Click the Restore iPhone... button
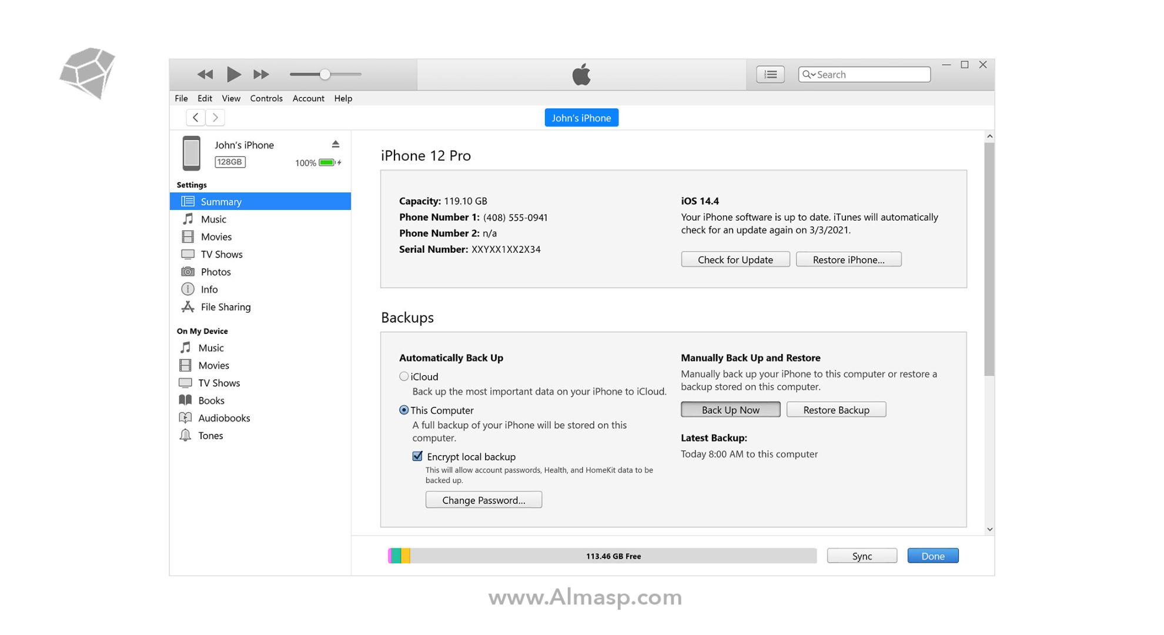The height and width of the screenshot is (635, 1164). [x=848, y=259]
